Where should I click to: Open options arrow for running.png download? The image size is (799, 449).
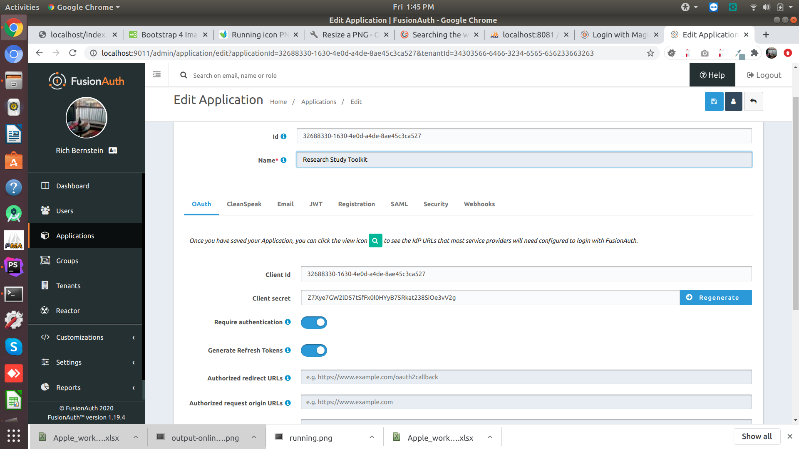pos(372,437)
